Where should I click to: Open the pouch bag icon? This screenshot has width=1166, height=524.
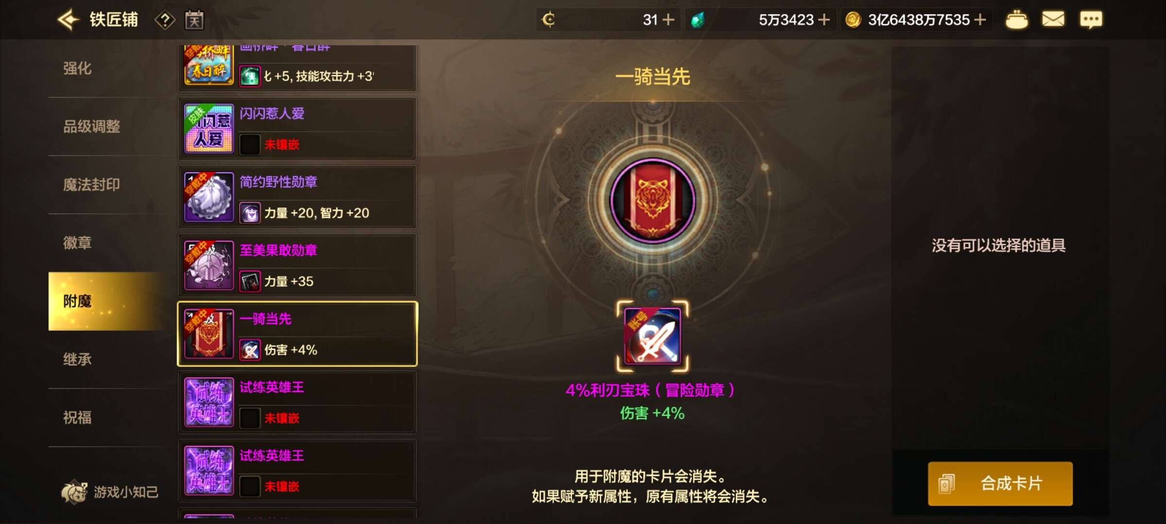[x=1016, y=20]
